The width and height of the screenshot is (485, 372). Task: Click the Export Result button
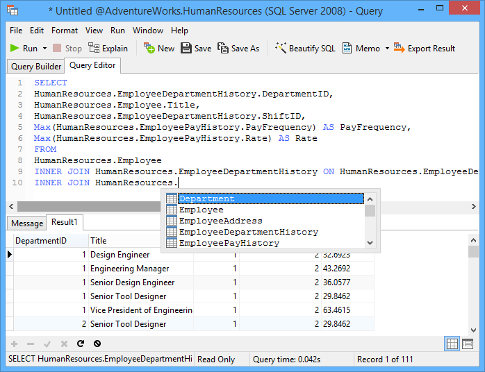point(425,49)
